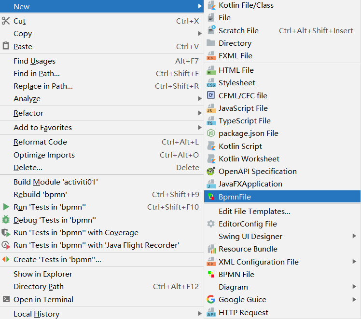This screenshot has height=319, width=361.
Task: Click the JavaScript File icon
Action: click(211, 108)
